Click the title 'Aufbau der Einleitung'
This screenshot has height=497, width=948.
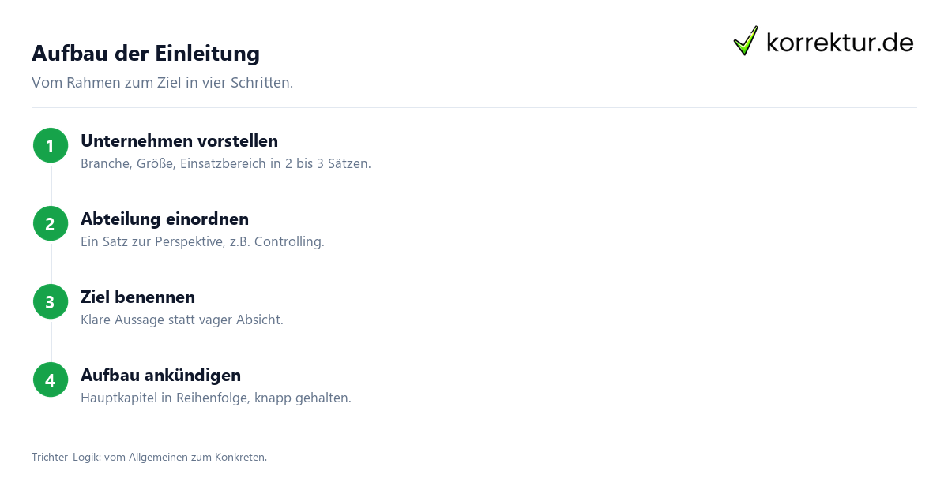coord(145,53)
